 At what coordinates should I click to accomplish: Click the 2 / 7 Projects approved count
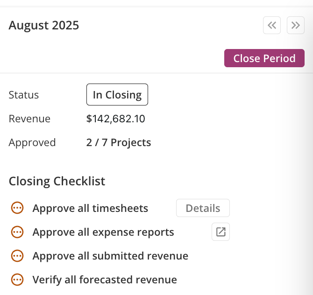point(119,143)
